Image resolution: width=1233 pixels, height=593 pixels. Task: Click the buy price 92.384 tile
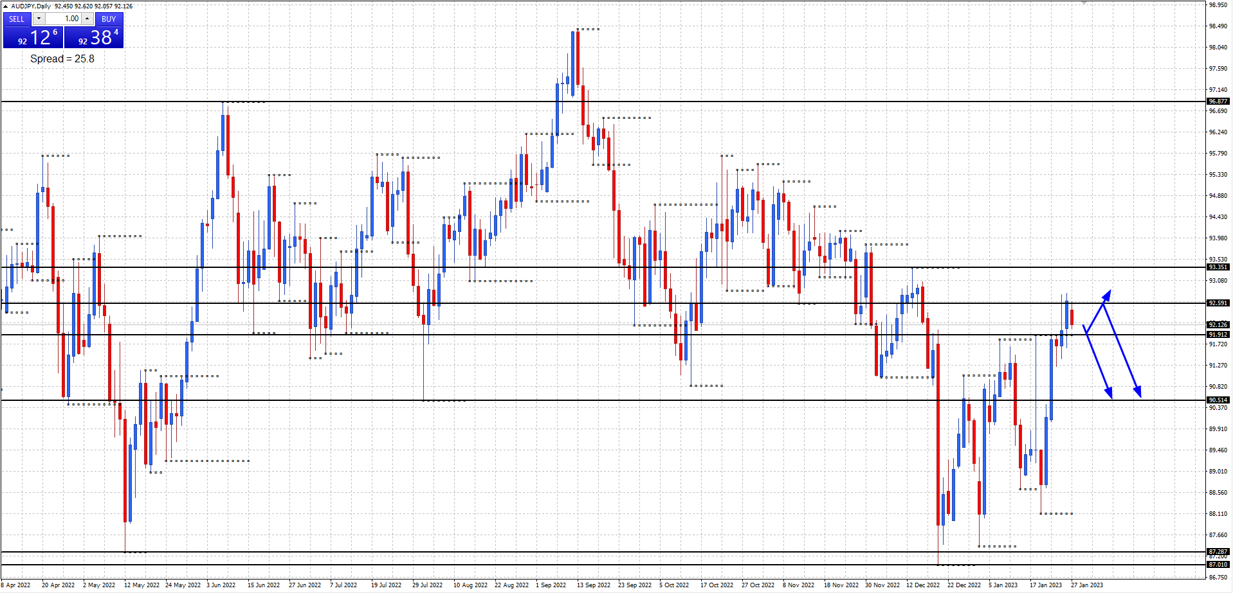pyautogui.click(x=94, y=37)
